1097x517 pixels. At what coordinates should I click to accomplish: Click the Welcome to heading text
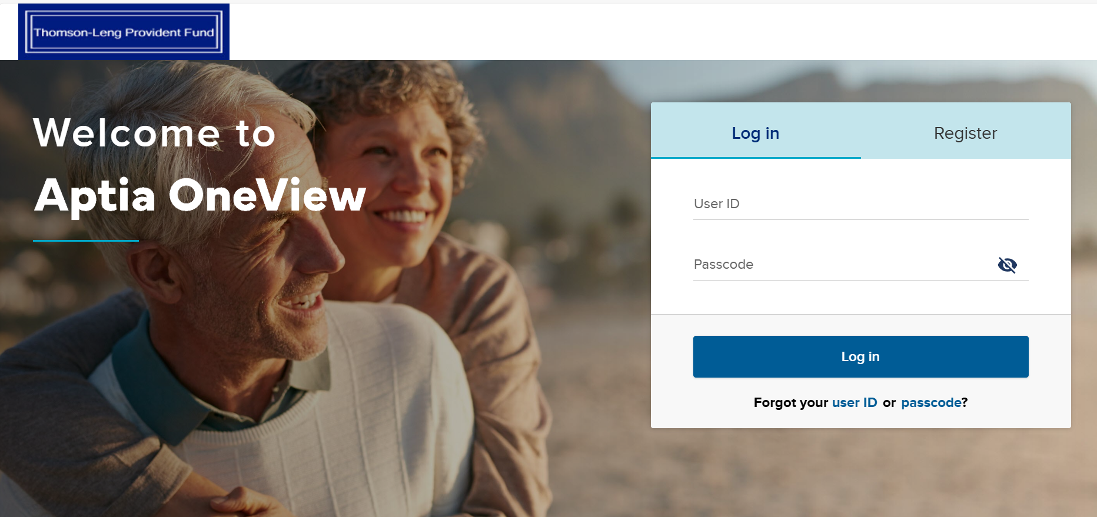pyautogui.click(x=154, y=132)
